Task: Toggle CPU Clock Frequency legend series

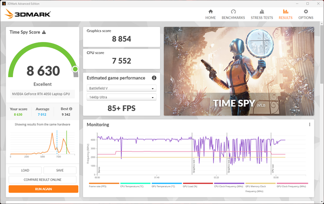Action: [x=229, y=185]
